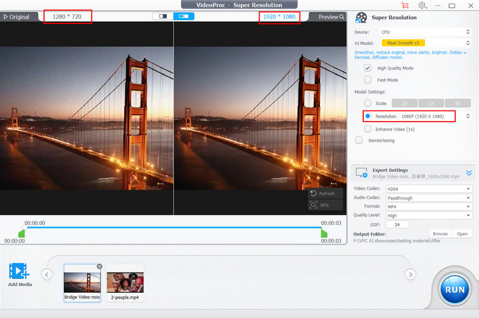Click the 4X scale button

458,103
